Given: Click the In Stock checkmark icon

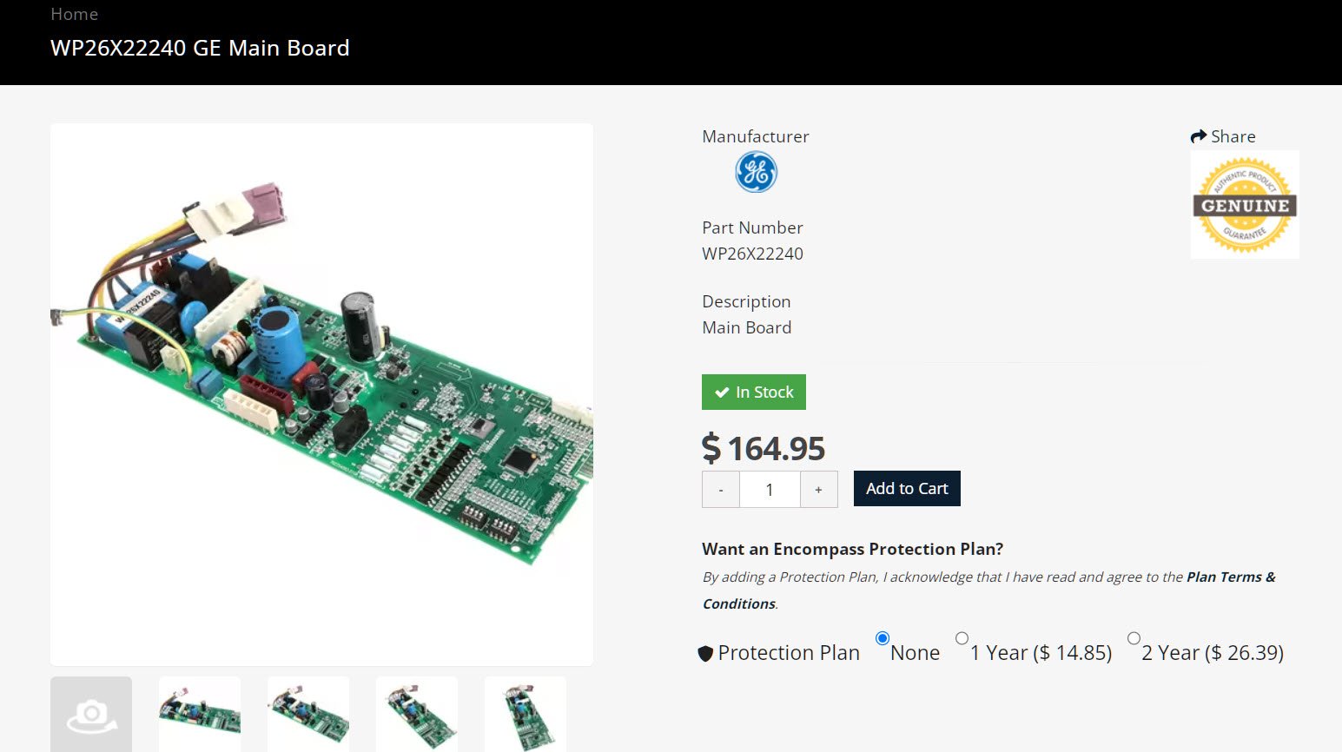Looking at the screenshot, I should 722,392.
